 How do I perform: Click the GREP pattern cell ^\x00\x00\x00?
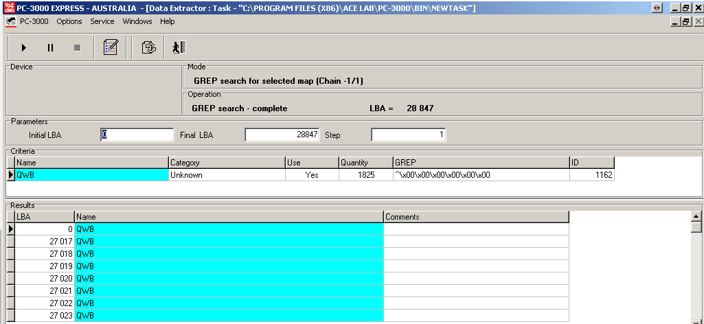[x=481, y=175]
